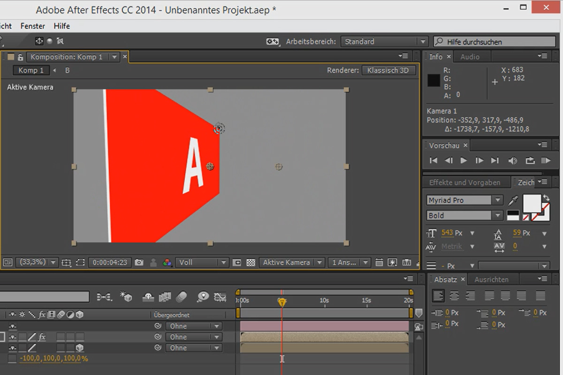Image resolution: width=563 pixels, height=375 pixels.
Task: Open composition mini-flowchart in timeline
Action: click(105, 297)
